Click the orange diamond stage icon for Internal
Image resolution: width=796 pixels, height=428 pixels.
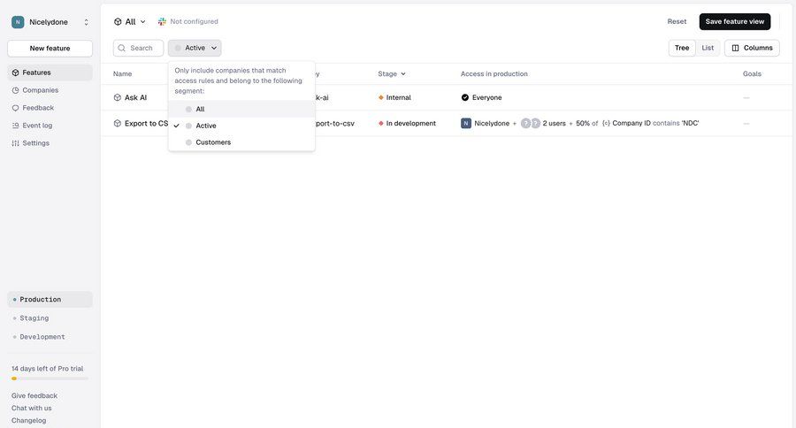click(x=380, y=97)
